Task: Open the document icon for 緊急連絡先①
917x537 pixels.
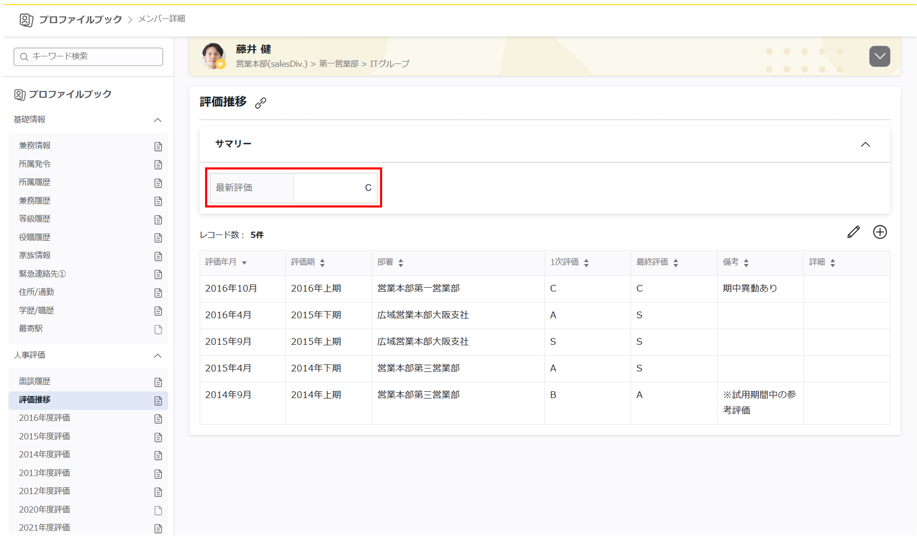Action: (x=158, y=275)
